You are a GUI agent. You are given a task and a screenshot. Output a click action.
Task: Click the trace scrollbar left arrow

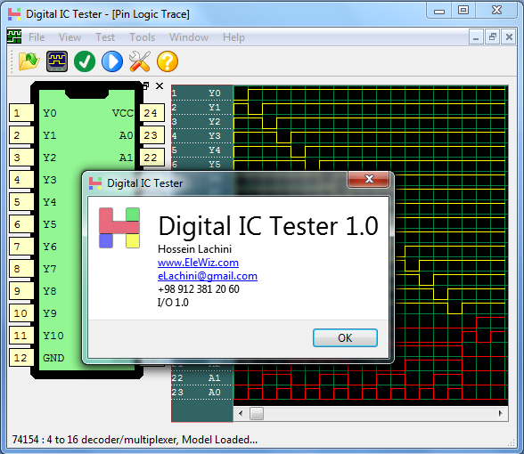click(241, 414)
